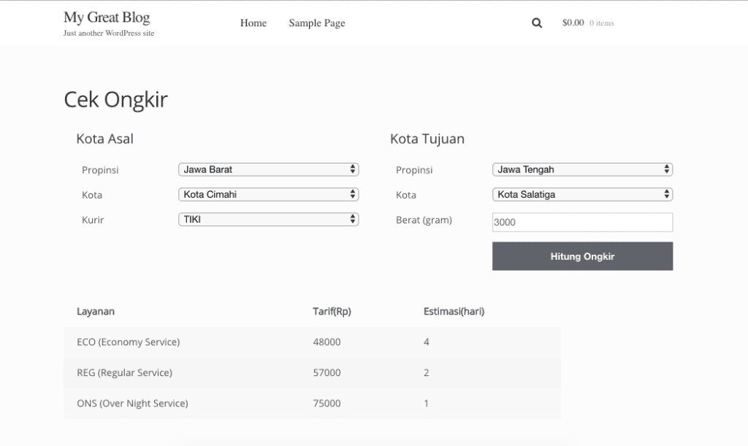Screen dimensions: 748x446
Task: Click the Berat (gram) field label
Action: click(x=424, y=220)
